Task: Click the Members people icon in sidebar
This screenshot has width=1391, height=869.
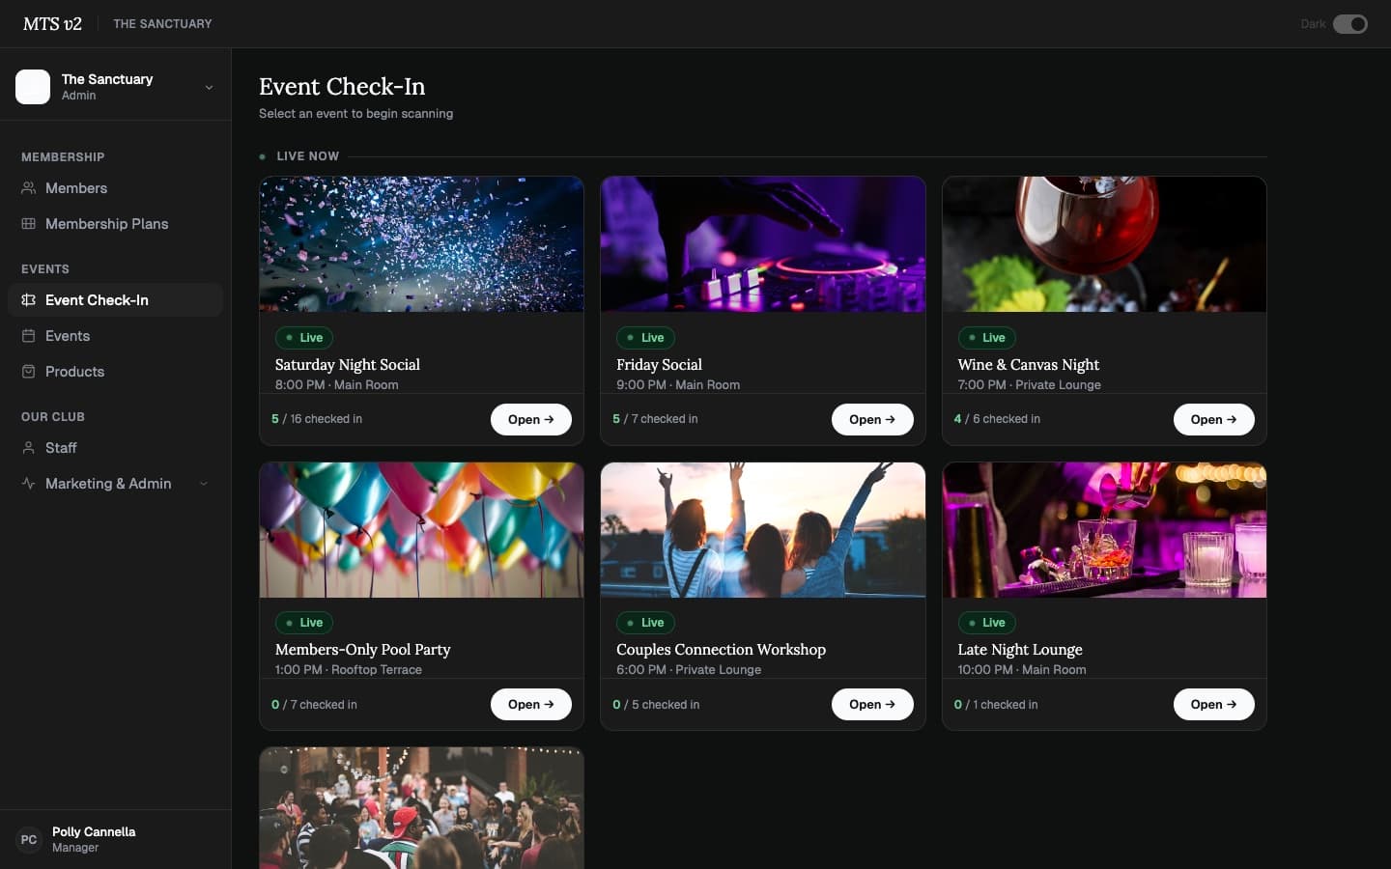Action: click(x=29, y=188)
